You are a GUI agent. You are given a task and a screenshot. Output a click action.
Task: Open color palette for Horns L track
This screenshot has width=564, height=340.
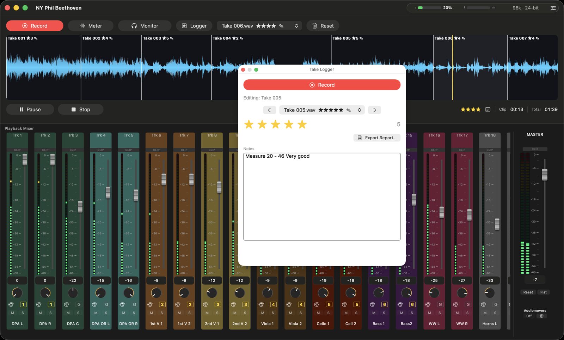pos(484,304)
